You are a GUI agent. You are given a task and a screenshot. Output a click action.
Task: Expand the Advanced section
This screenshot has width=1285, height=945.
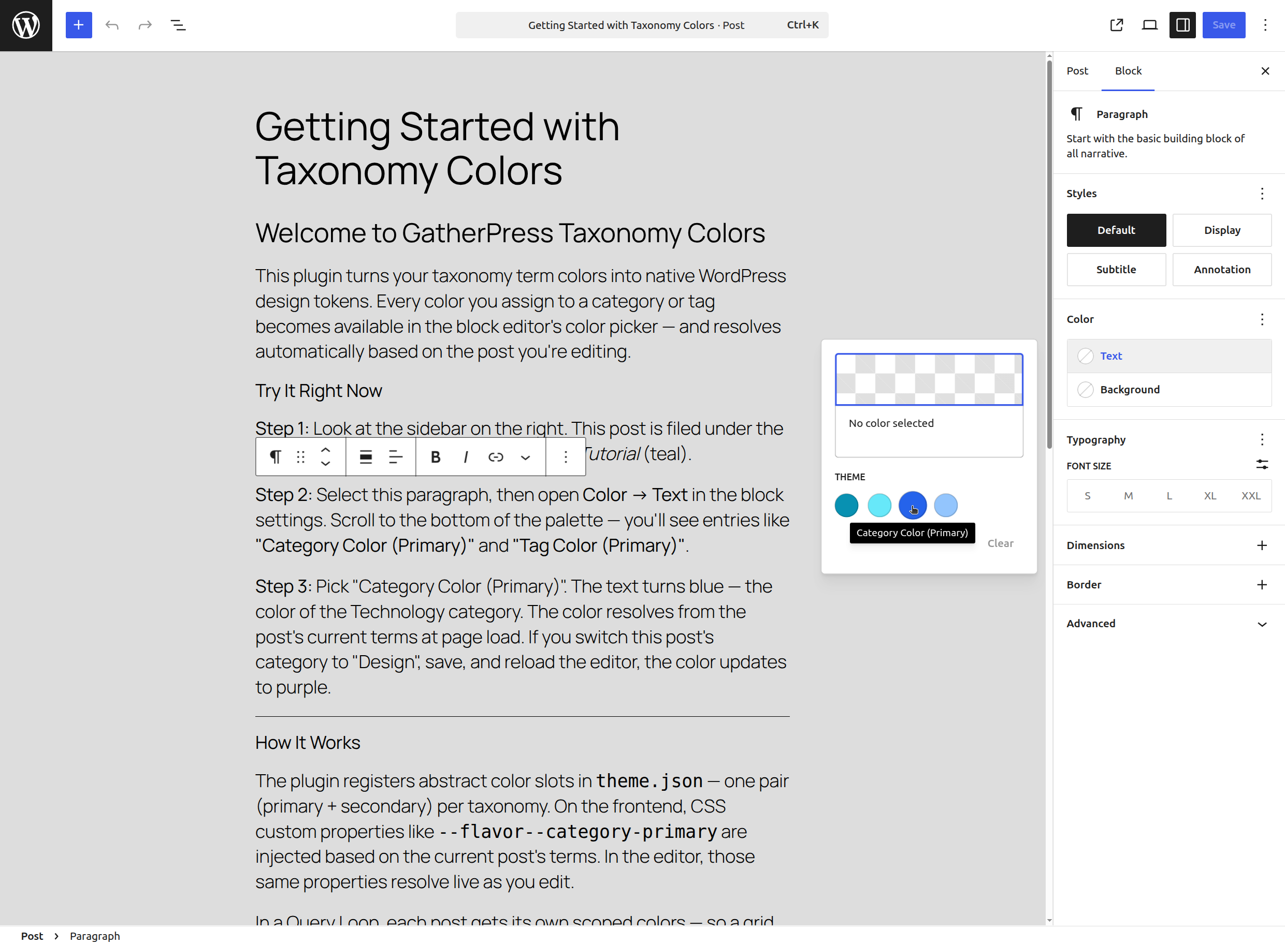pos(1169,624)
